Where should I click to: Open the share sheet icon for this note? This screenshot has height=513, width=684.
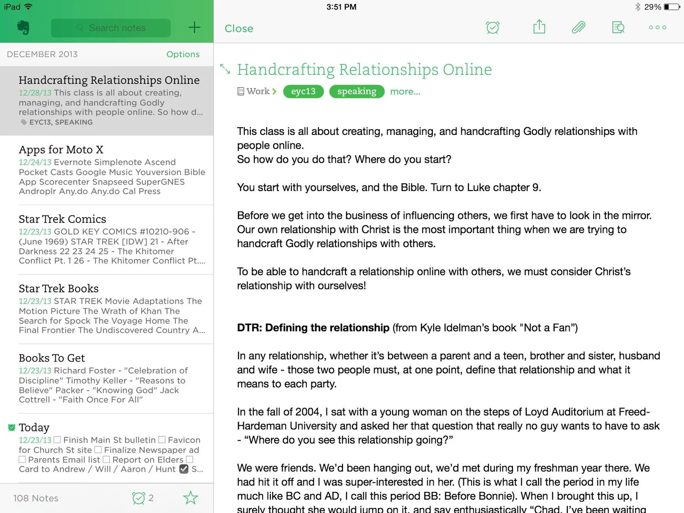point(539,27)
